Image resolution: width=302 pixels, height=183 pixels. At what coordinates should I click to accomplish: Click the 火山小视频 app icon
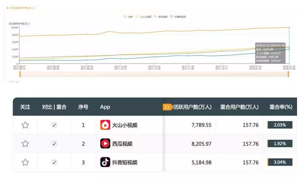(105, 125)
